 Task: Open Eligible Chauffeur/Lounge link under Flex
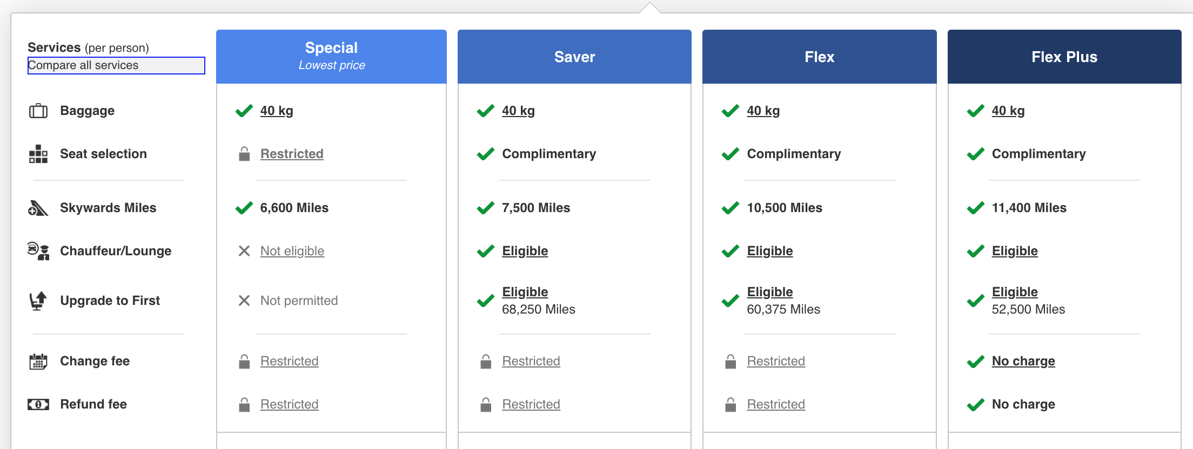point(770,251)
